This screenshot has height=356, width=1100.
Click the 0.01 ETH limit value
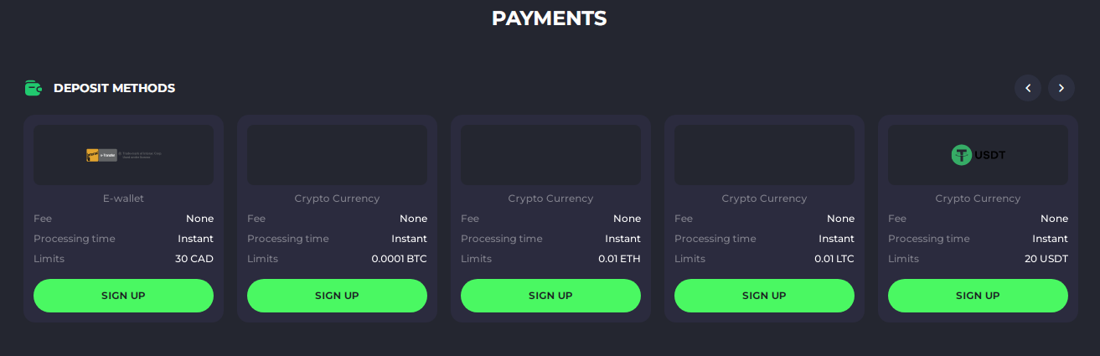point(619,259)
